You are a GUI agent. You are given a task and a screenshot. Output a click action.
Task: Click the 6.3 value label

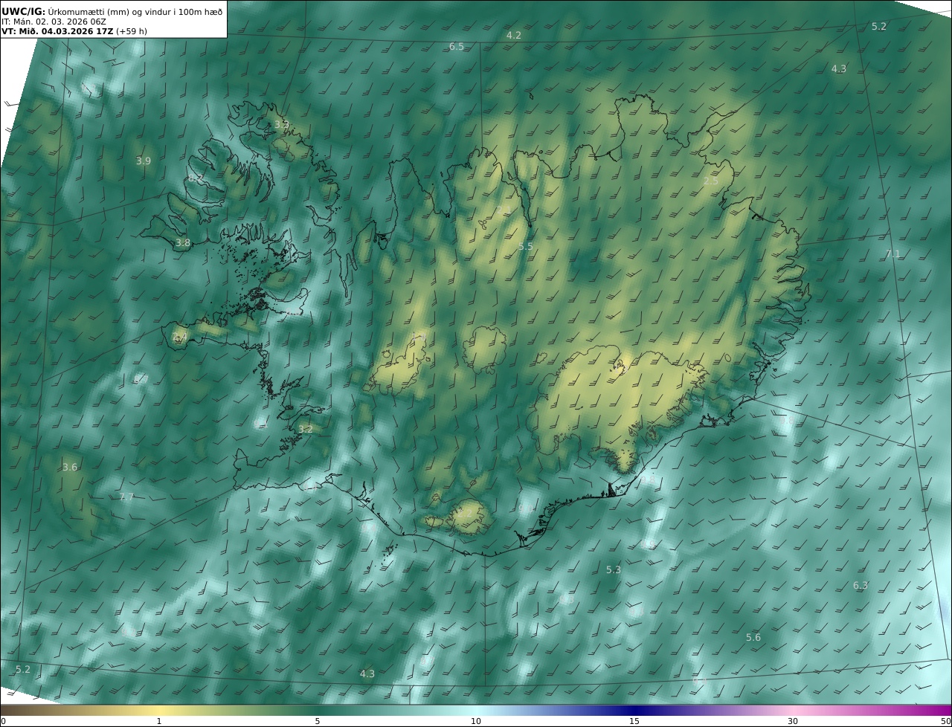tap(861, 586)
